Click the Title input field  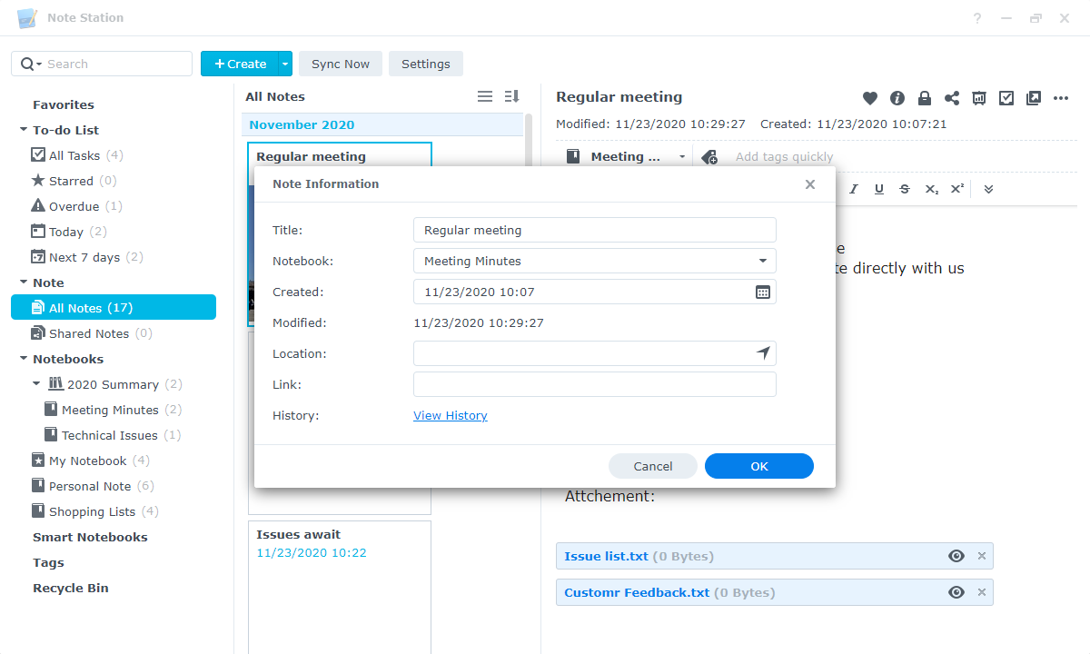594,230
